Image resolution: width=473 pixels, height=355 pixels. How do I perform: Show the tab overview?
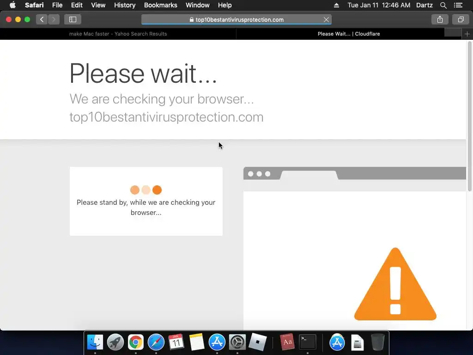click(x=461, y=19)
